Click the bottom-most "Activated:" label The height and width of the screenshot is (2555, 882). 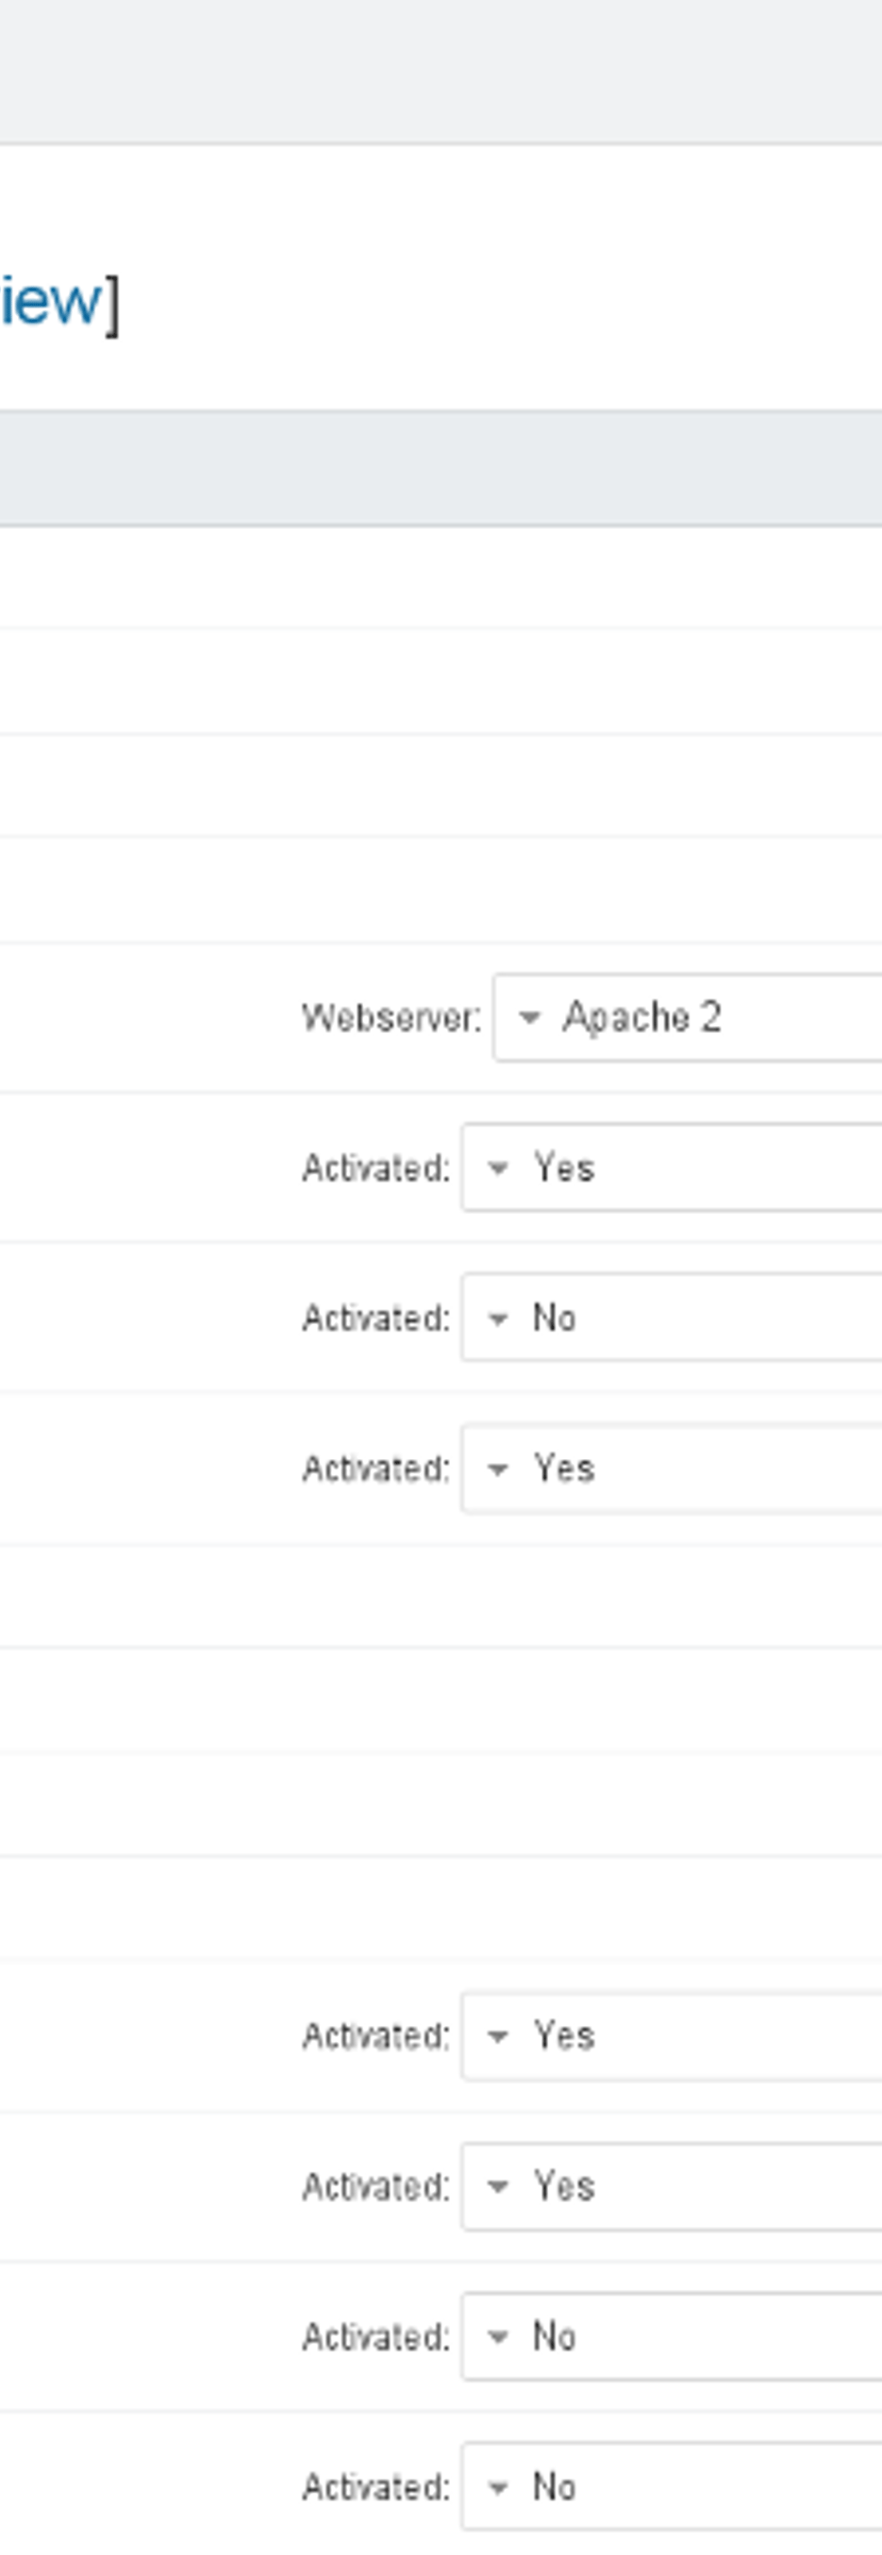point(375,2487)
